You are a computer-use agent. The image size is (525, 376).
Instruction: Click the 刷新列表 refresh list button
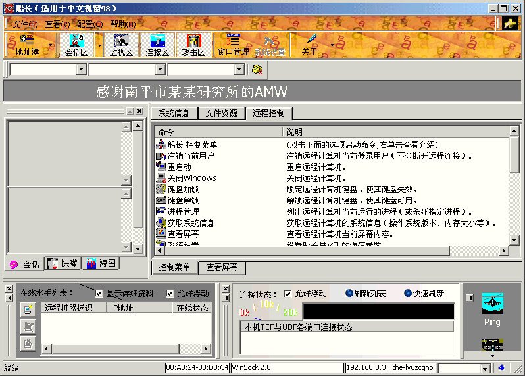click(x=365, y=294)
